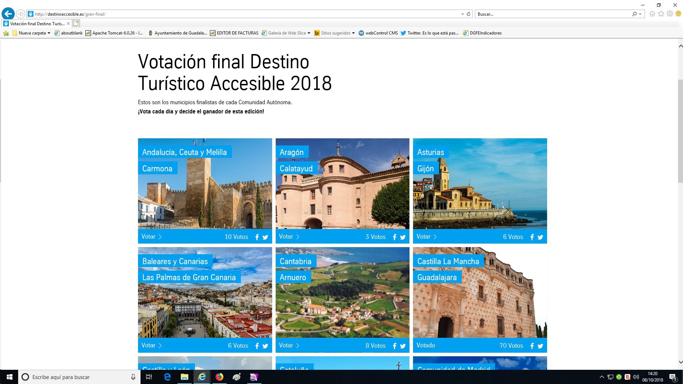The width and height of the screenshot is (683, 384).
Task: Go to browser home page
Action: point(652,14)
